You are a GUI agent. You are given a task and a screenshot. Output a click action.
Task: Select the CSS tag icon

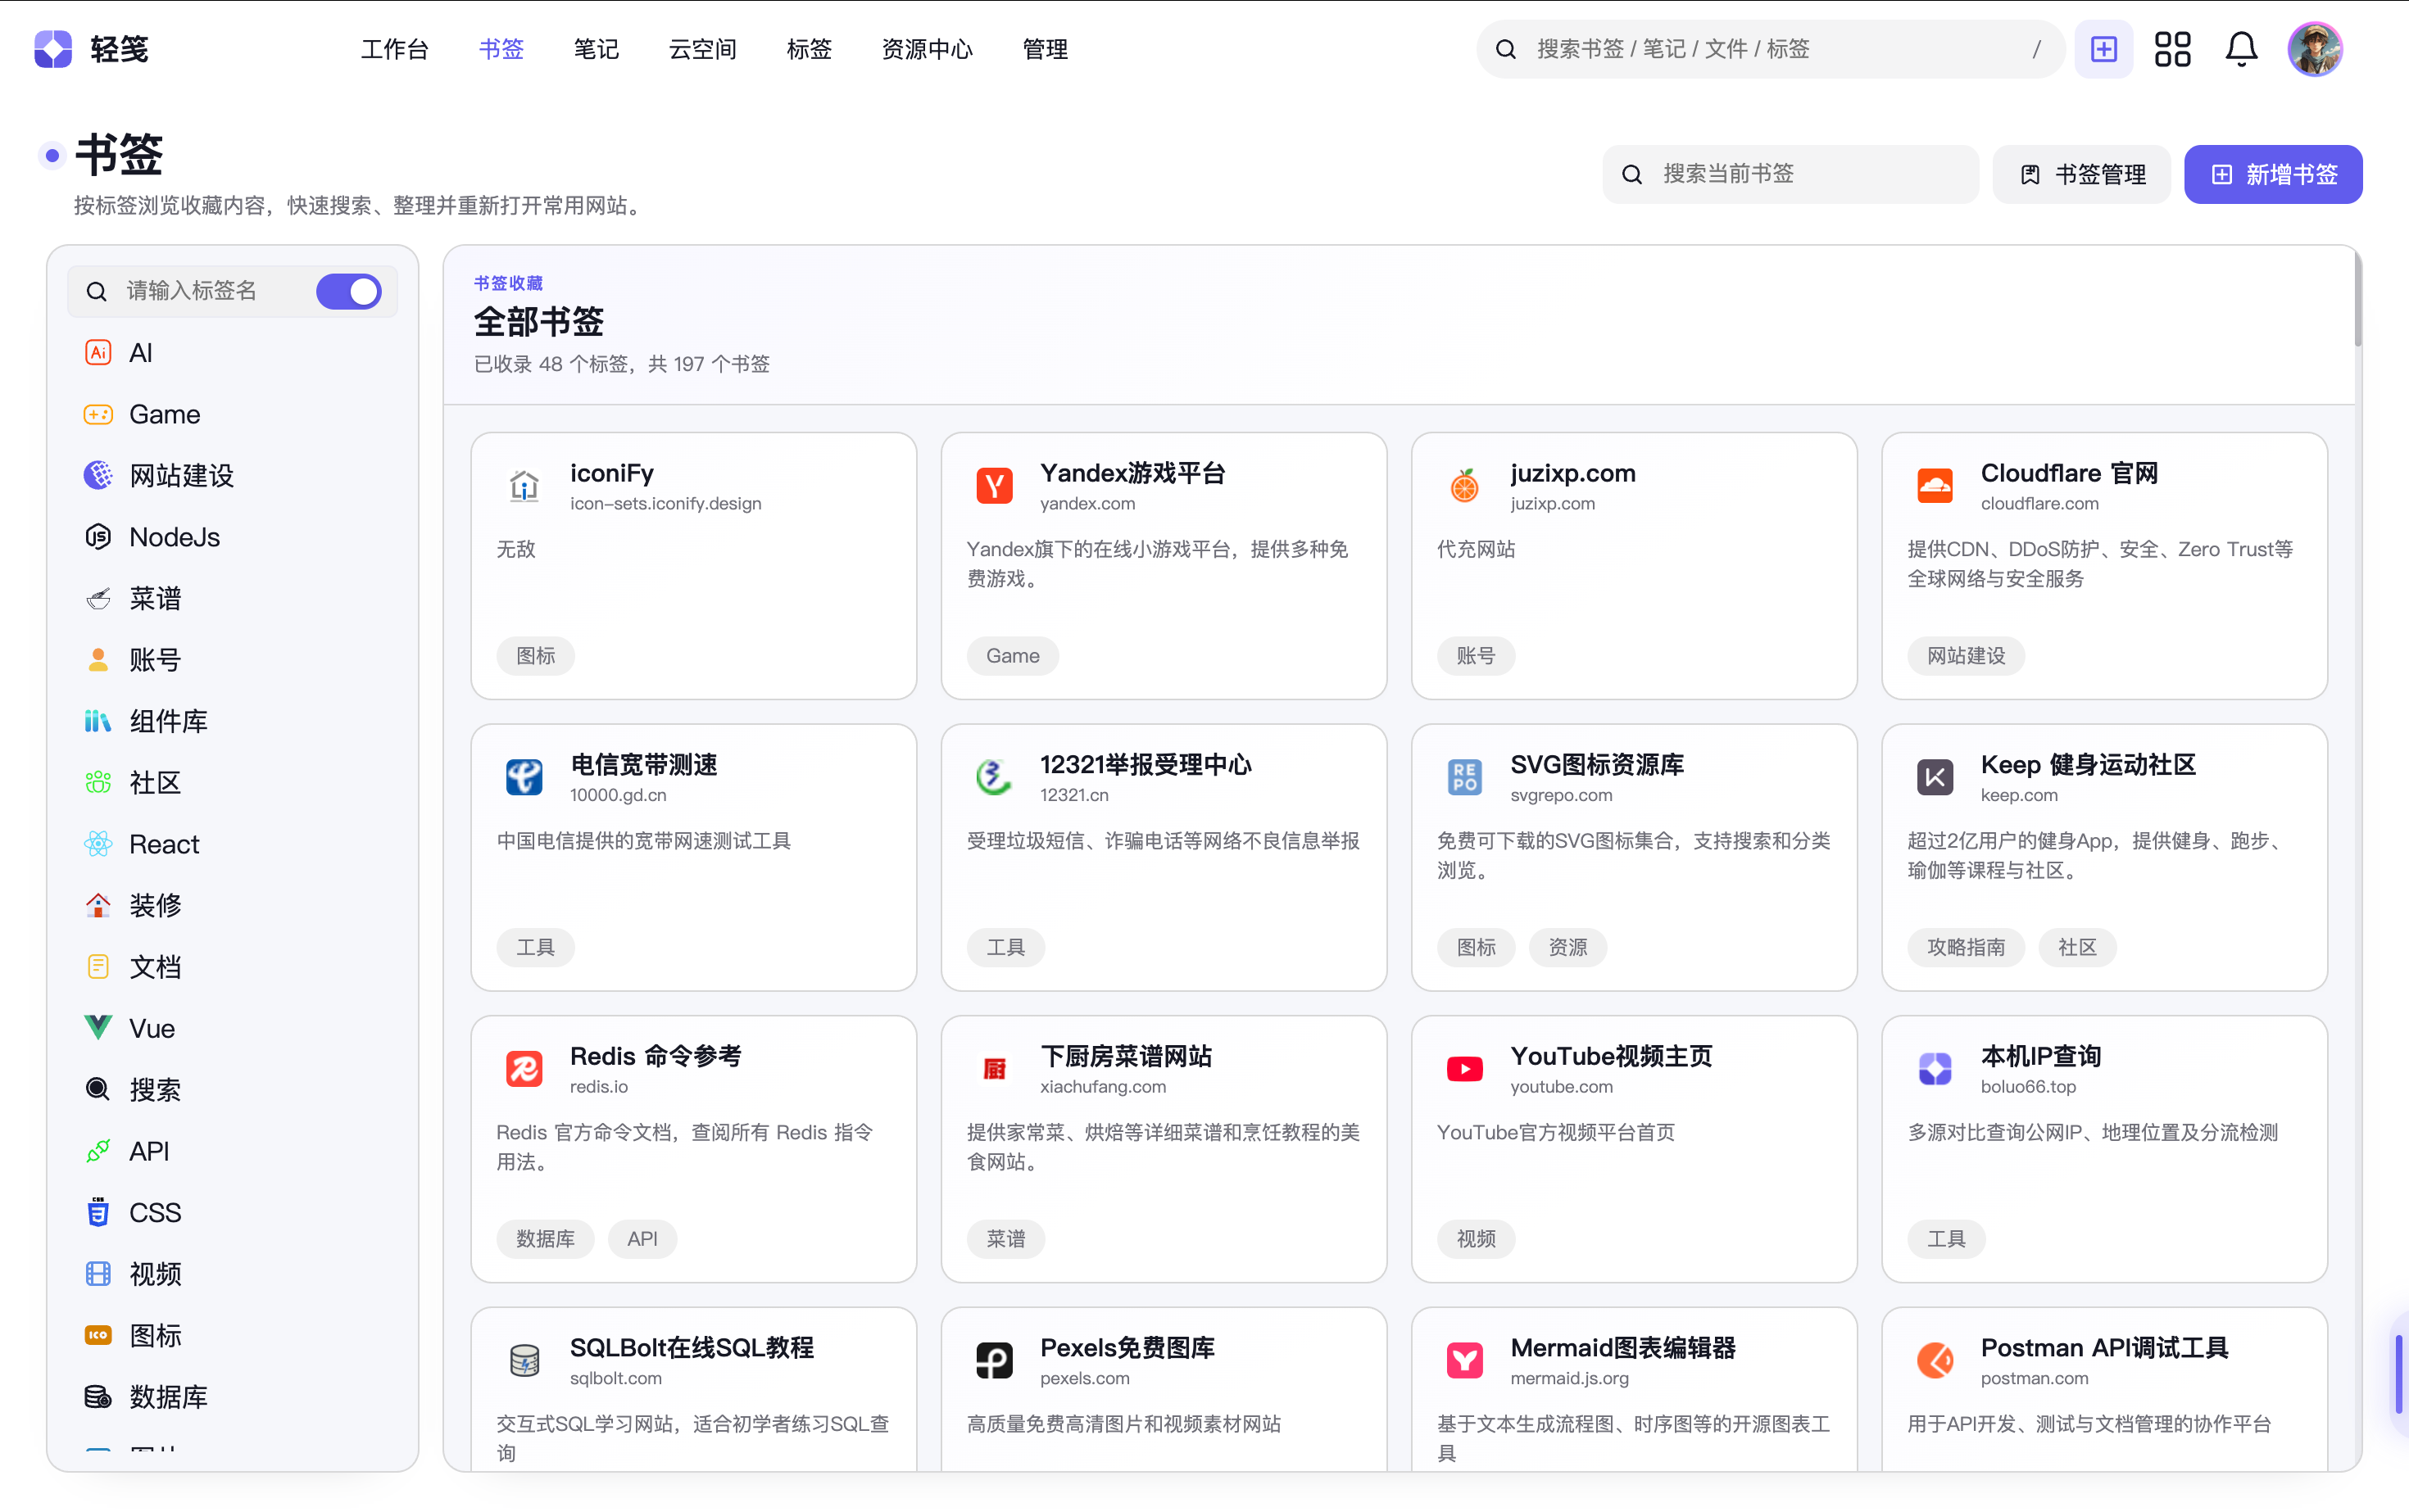pyautogui.click(x=98, y=1213)
